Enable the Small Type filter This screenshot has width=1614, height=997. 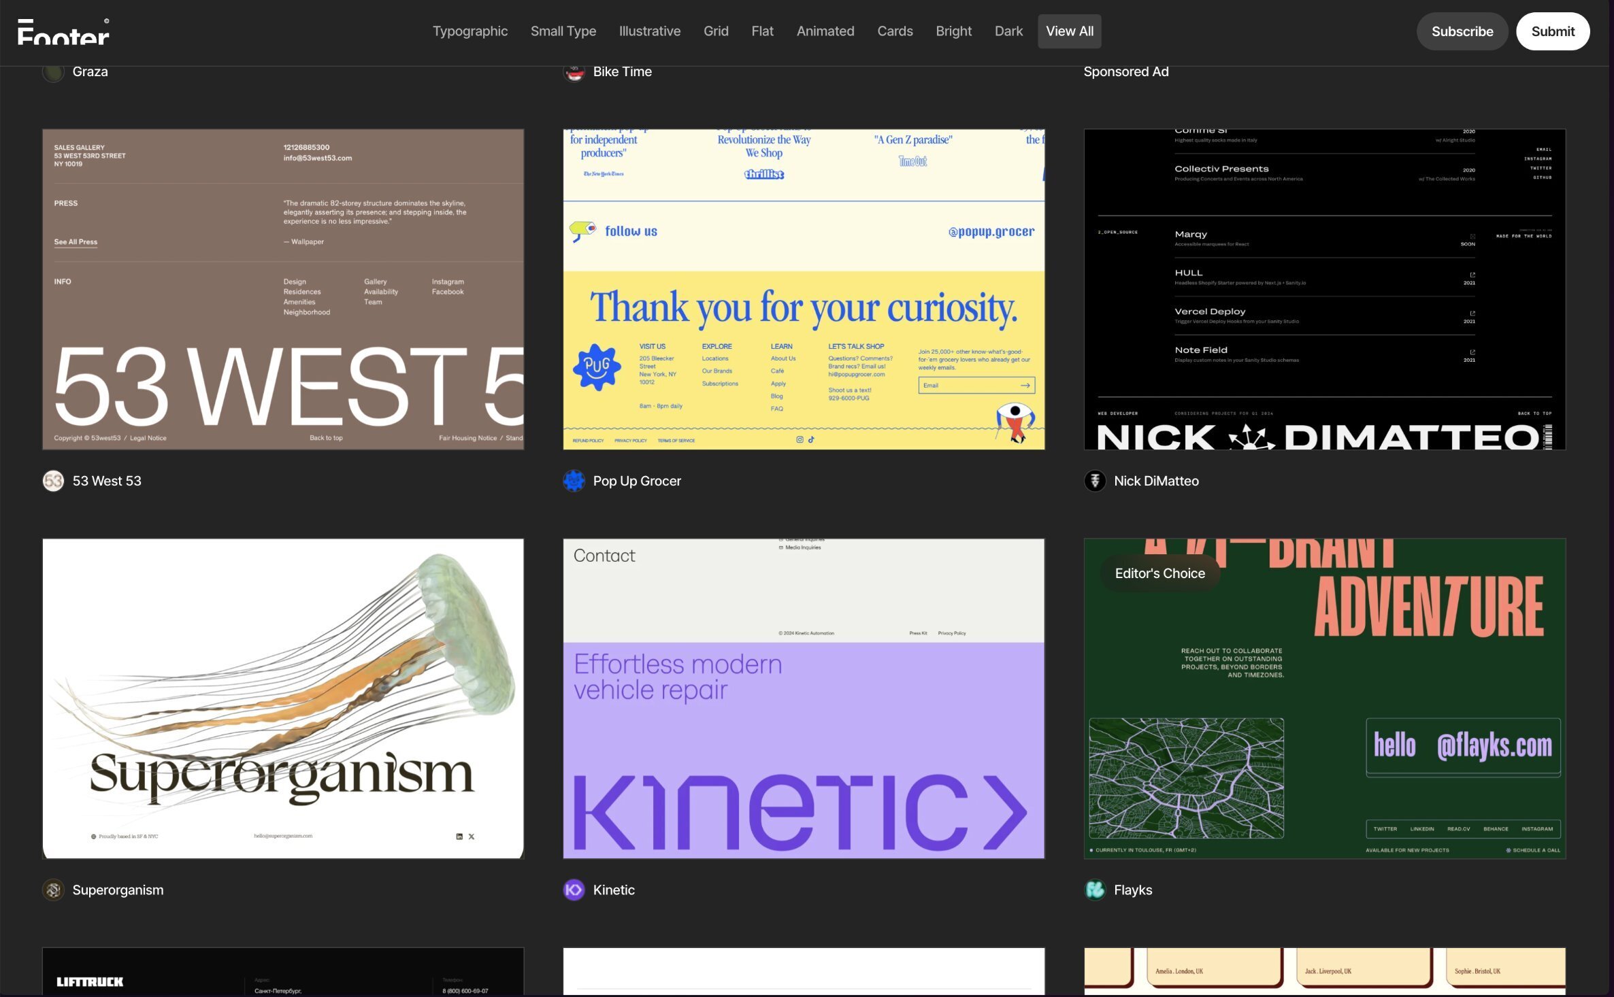coord(563,31)
